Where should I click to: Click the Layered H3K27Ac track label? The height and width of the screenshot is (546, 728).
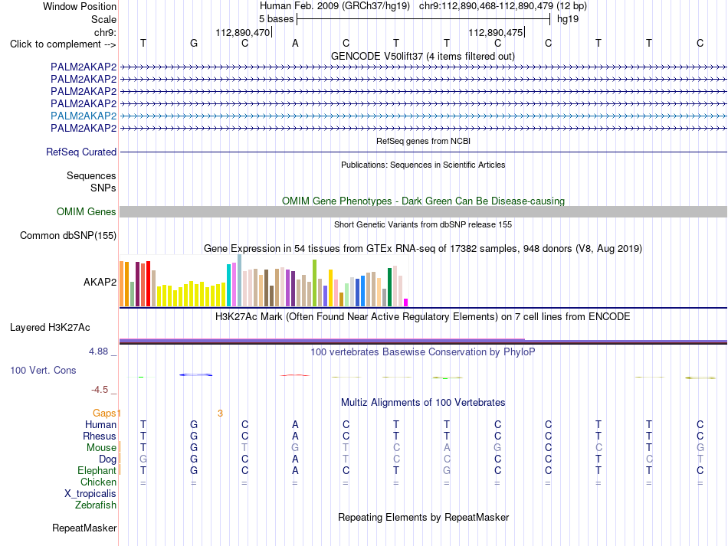pos(50,328)
